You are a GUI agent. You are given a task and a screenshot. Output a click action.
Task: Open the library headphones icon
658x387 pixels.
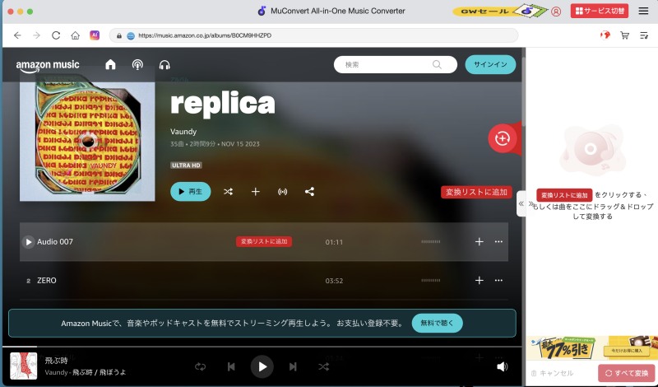pos(164,65)
